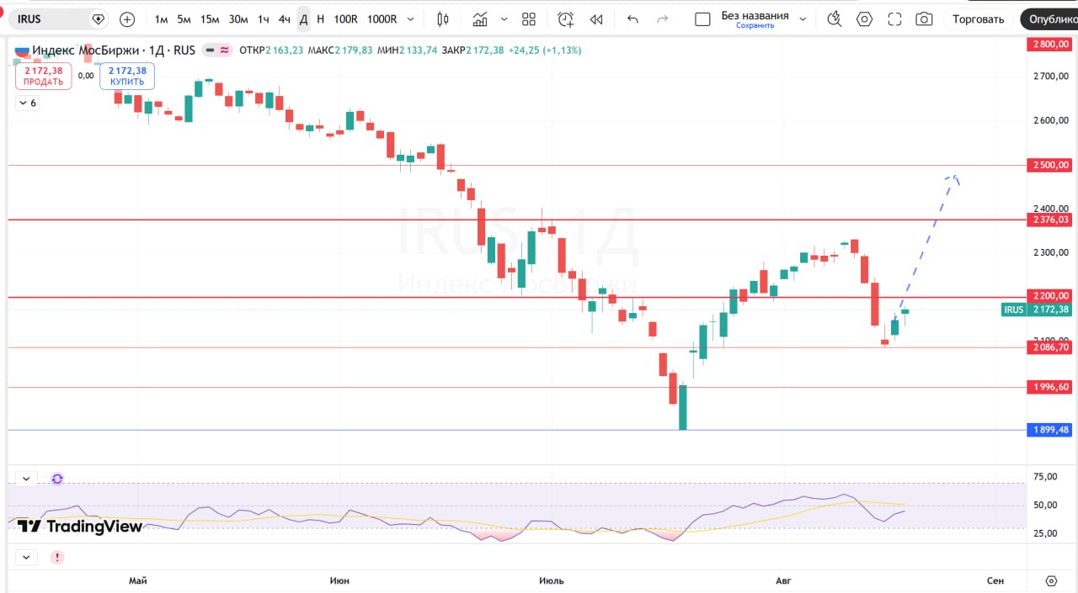The image size is (1078, 593).
Task: Click the КУПИТЬ buy button
Action: pos(127,77)
